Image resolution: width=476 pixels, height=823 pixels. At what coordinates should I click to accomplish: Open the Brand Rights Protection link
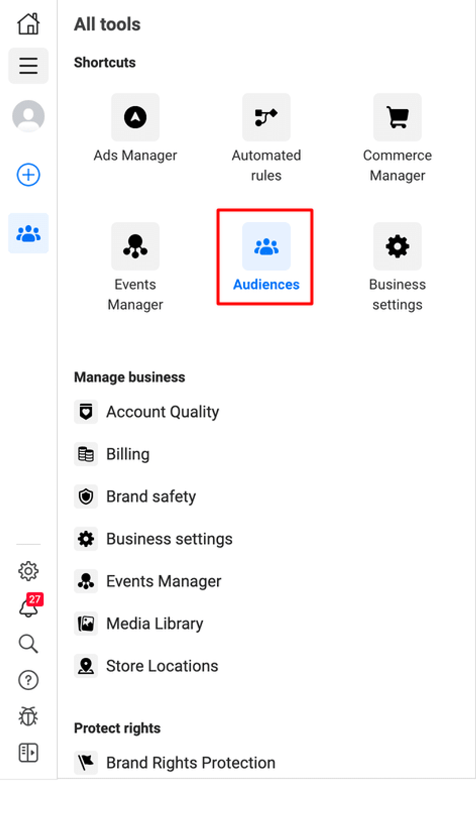pos(175,763)
